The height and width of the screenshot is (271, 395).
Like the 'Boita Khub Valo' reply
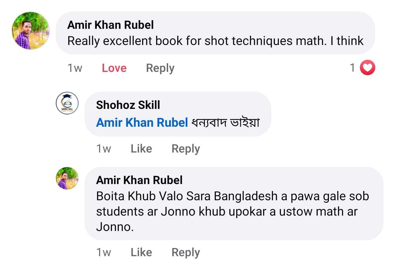141,252
